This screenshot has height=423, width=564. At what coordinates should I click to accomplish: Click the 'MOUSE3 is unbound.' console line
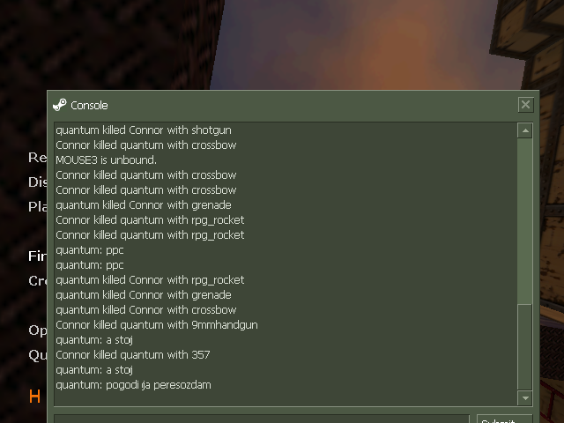[106, 160]
